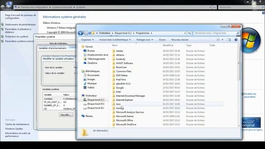
Task: Select the Common Files folder icon
Action: click(x=114, y=71)
